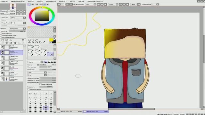Click the yellow foreground color swatch
Viewport: 205px width, 115px height.
click(x=51, y=40)
